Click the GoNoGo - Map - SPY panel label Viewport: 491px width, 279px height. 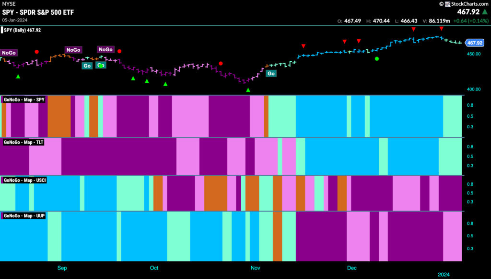(x=24, y=100)
